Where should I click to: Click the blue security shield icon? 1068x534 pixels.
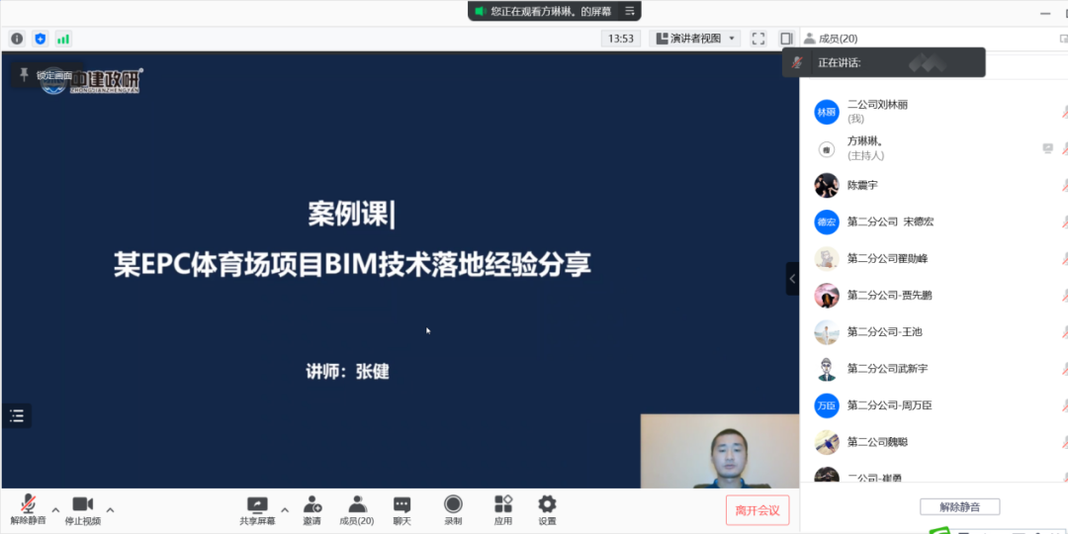41,39
